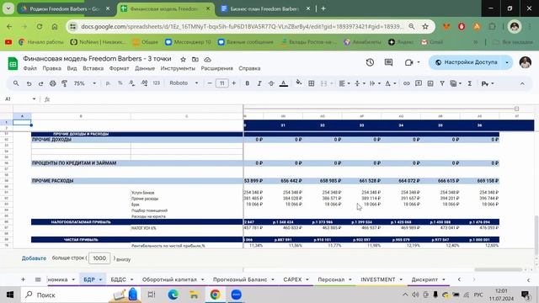Image resolution: width=539 pixels, height=303 pixels.
Task: Start a video call with camera icon
Action: [408, 62]
